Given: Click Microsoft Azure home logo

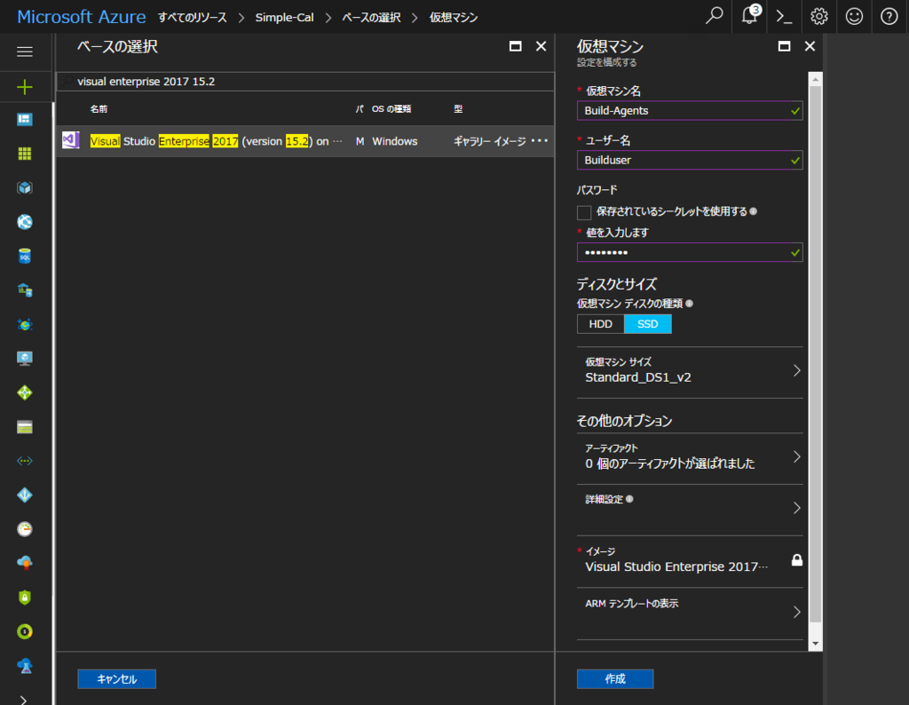Looking at the screenshot, I should pos(81,17).
